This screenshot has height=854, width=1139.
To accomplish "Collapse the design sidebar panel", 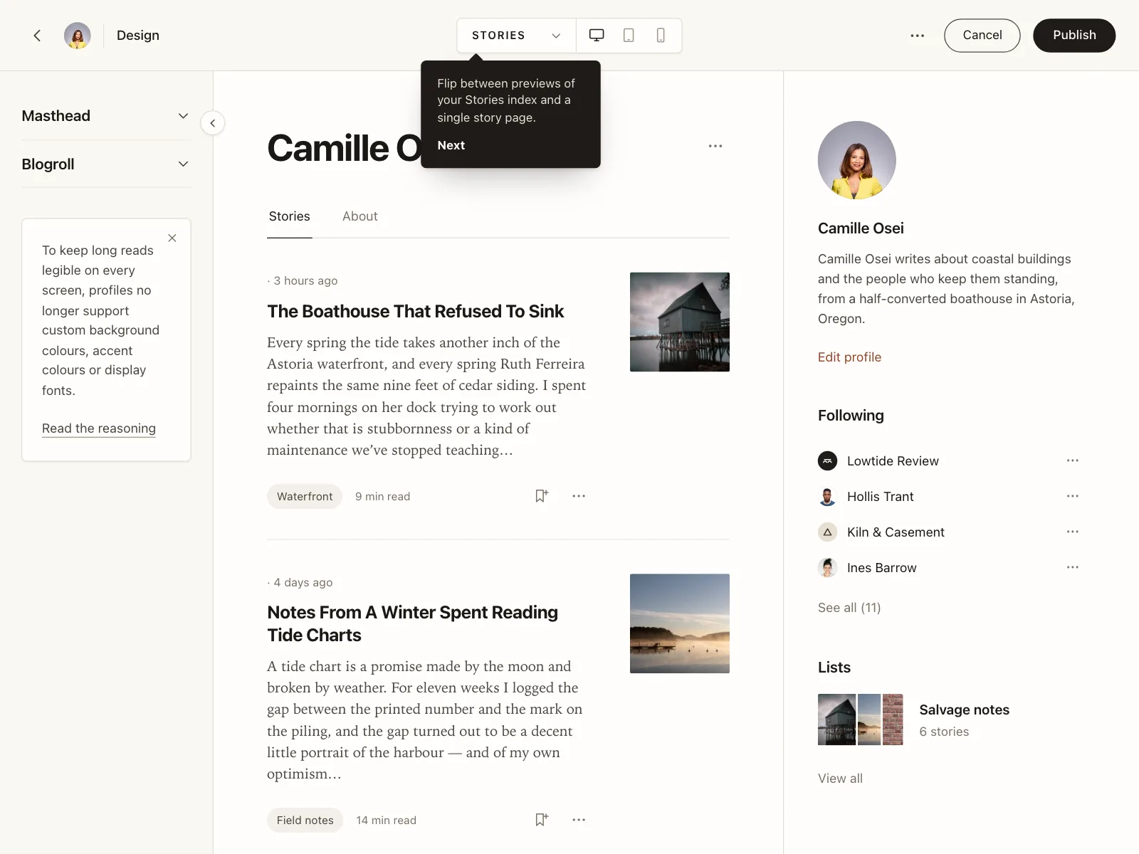I will 213,123.
